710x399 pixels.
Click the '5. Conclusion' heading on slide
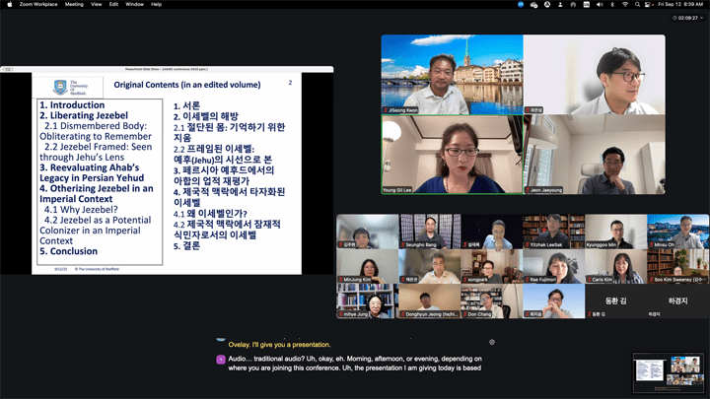(x=69, y=251)
